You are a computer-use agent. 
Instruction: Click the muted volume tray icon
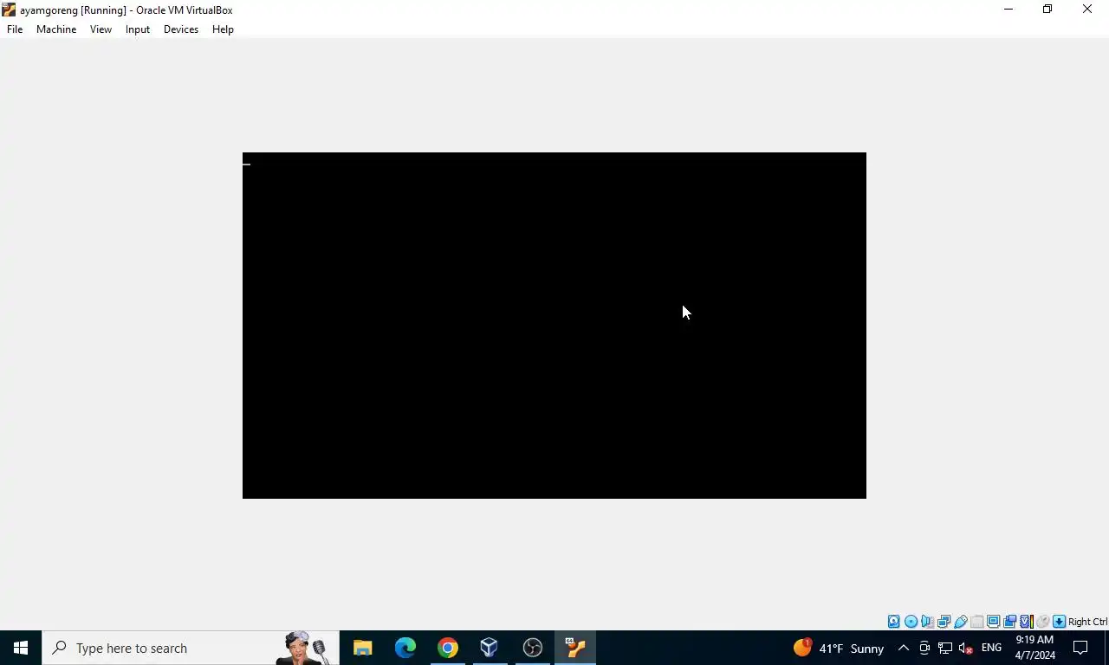[x=966, y=648]
